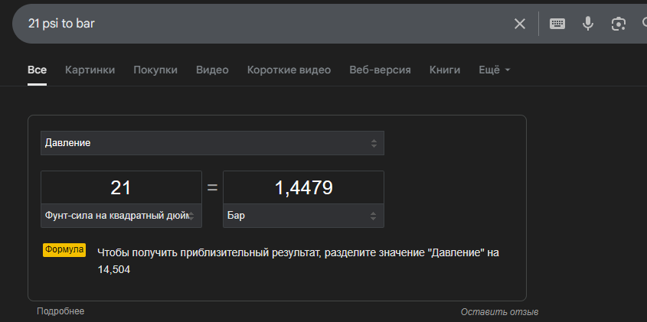
Task: Click the result field showing 1,4479
Action: point(303,187)
